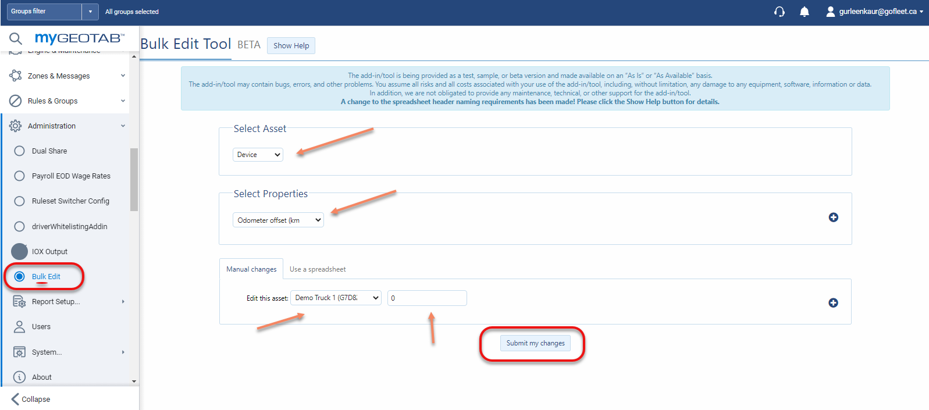
Task: Expand Report Setup submenu arrow
Action: point(123,301)
